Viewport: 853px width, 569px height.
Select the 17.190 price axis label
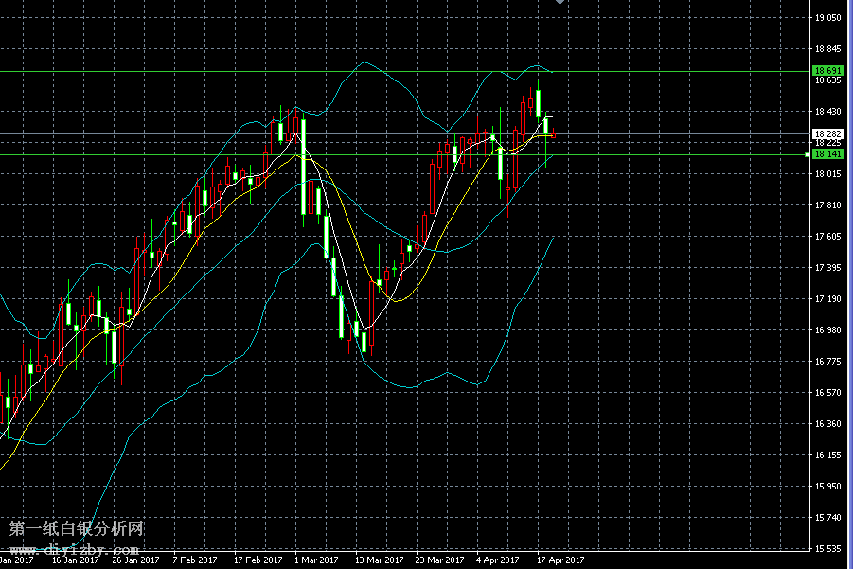point(827,299)
